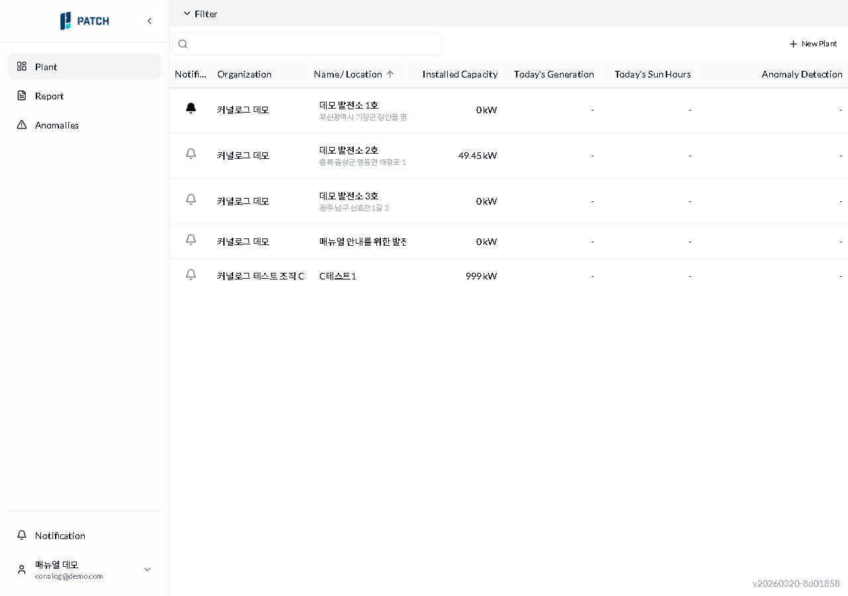
Task: Click the search magnifier icon
Action: click(184, 44)
